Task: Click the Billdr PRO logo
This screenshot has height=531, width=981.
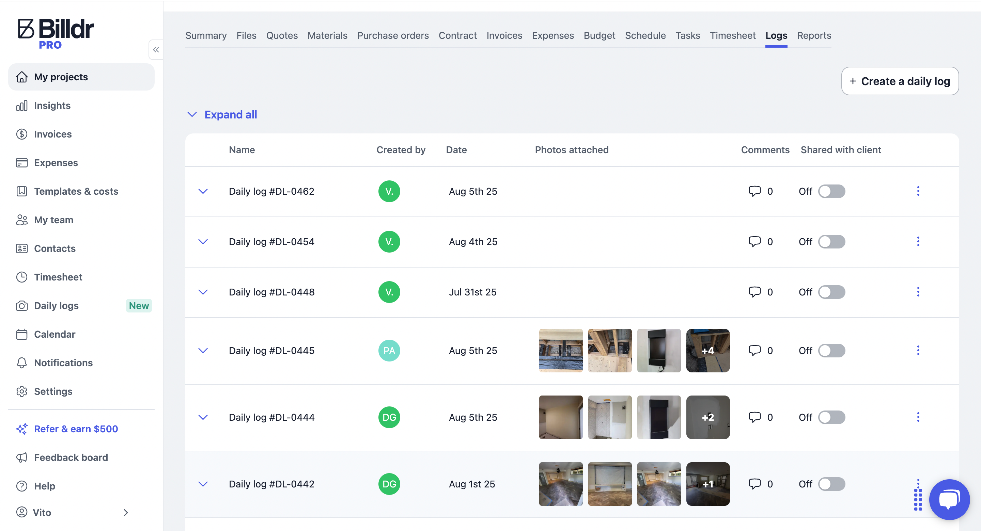Action: [x=56, y=33]
